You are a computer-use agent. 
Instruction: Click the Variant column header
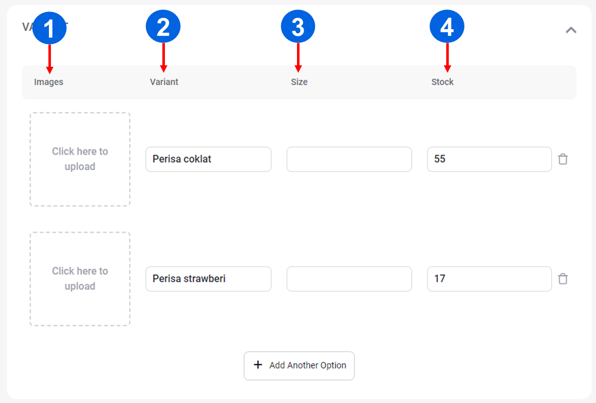pos(164,82)
